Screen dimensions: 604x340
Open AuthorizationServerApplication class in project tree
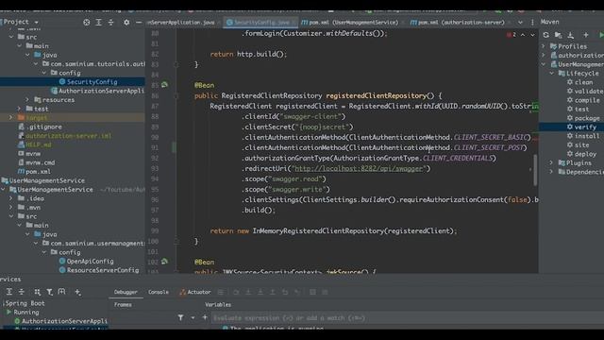(98, 91)
